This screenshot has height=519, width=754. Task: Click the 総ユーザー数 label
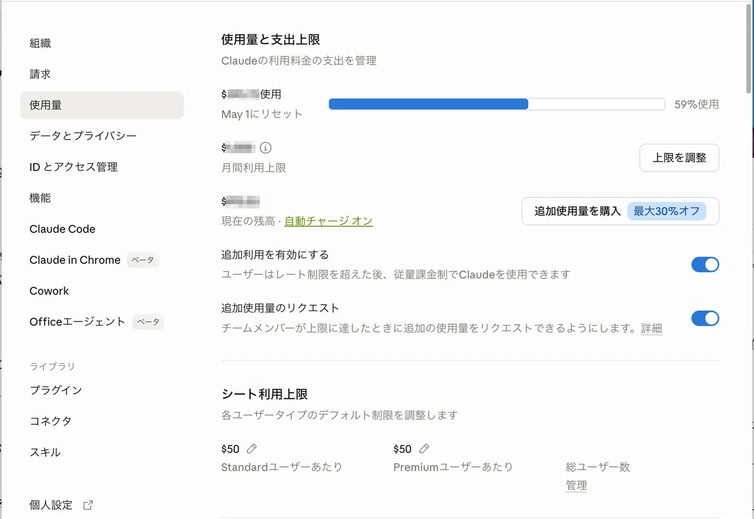(598, 467)
